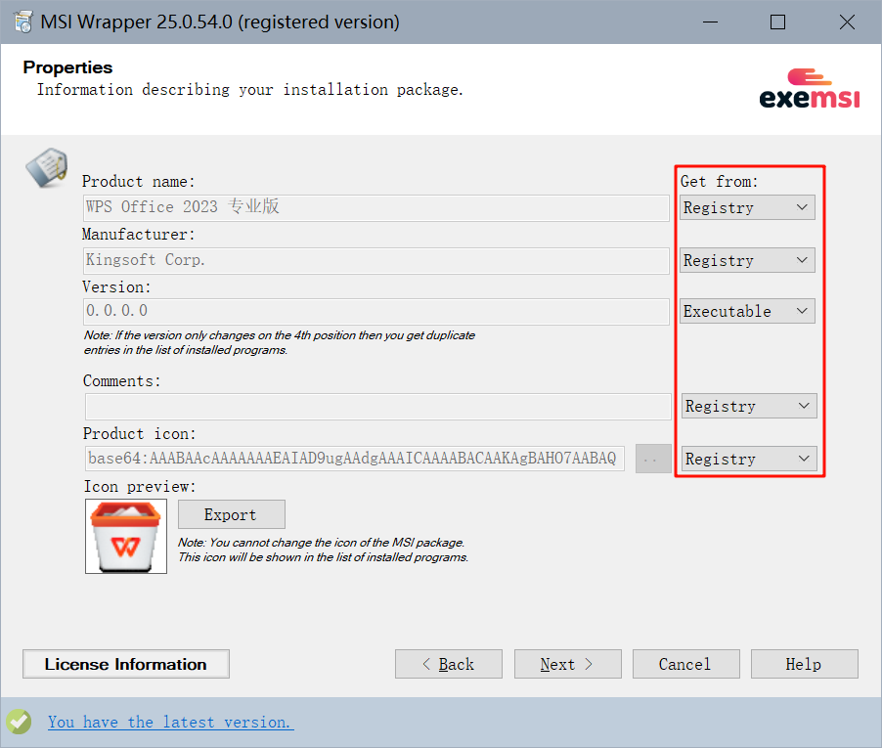Go back with the Back button
The height and width of the screenshot is (748, 882).
[x=449, y=664]
